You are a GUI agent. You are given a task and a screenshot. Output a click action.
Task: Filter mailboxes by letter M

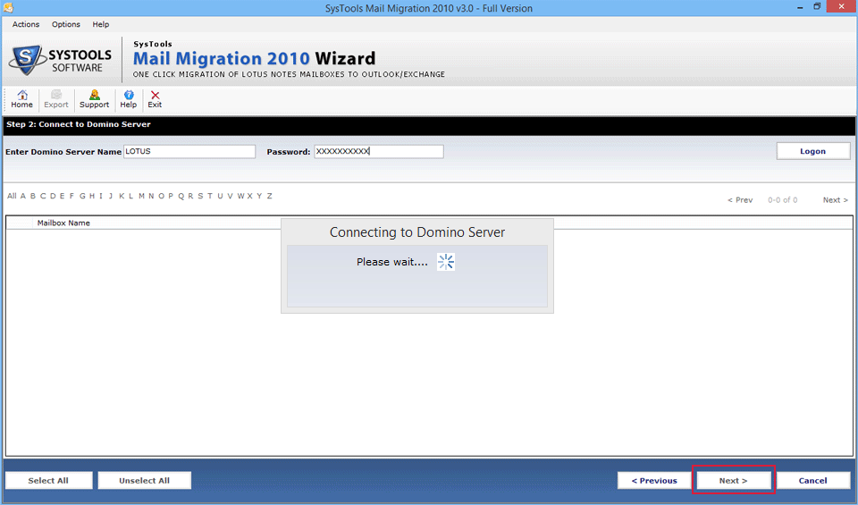141,196
